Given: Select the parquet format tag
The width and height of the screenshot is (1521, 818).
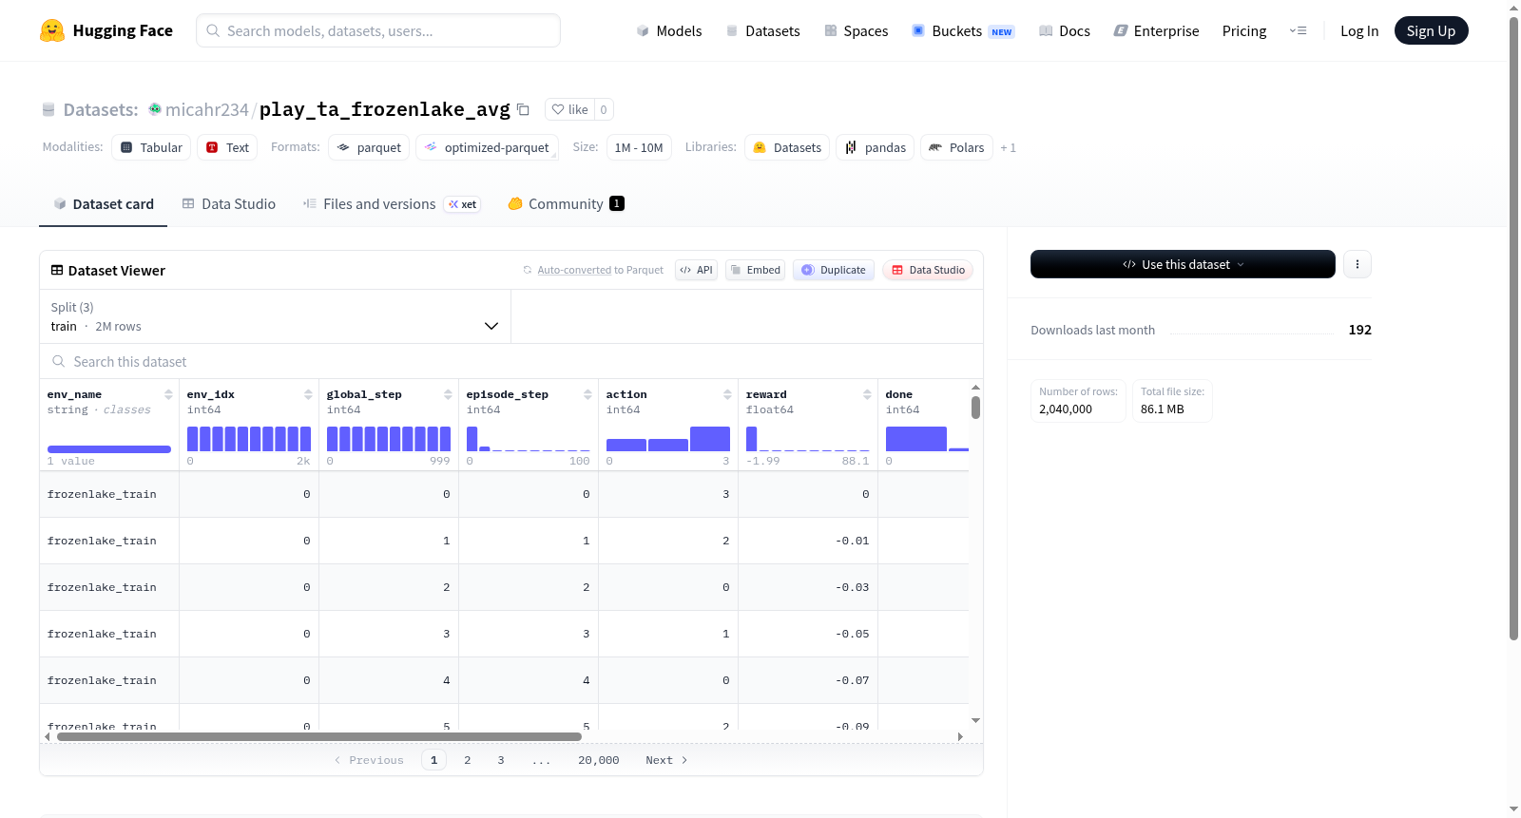Looking at the screenshot, I should tap(369, 147).
